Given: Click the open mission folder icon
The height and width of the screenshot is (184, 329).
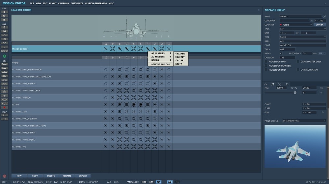Looking at the screenshot, I should point(4,16).
